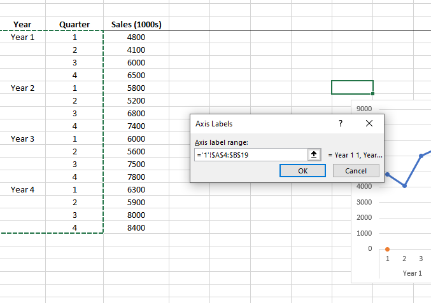
Task: Click the Axis label range input field
Action: pos(250,154)
